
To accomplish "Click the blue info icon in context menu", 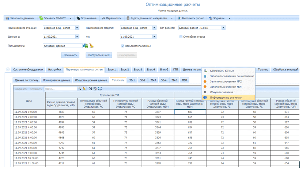I will click(205, 98).
